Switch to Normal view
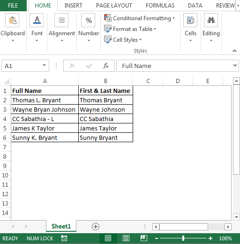 tap(108, 238)
